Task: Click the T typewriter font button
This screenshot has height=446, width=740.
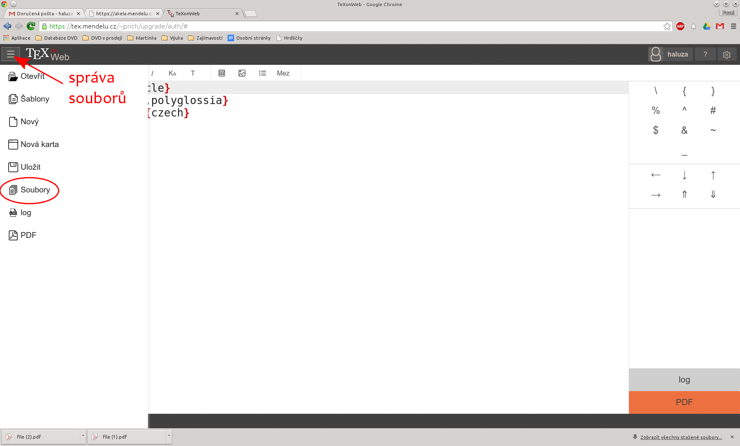Action: [193, 74]
